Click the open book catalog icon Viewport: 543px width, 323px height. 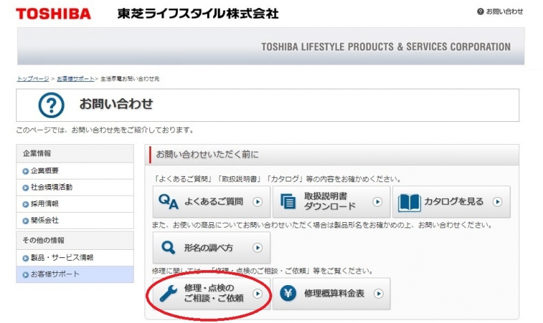point(409,202)
